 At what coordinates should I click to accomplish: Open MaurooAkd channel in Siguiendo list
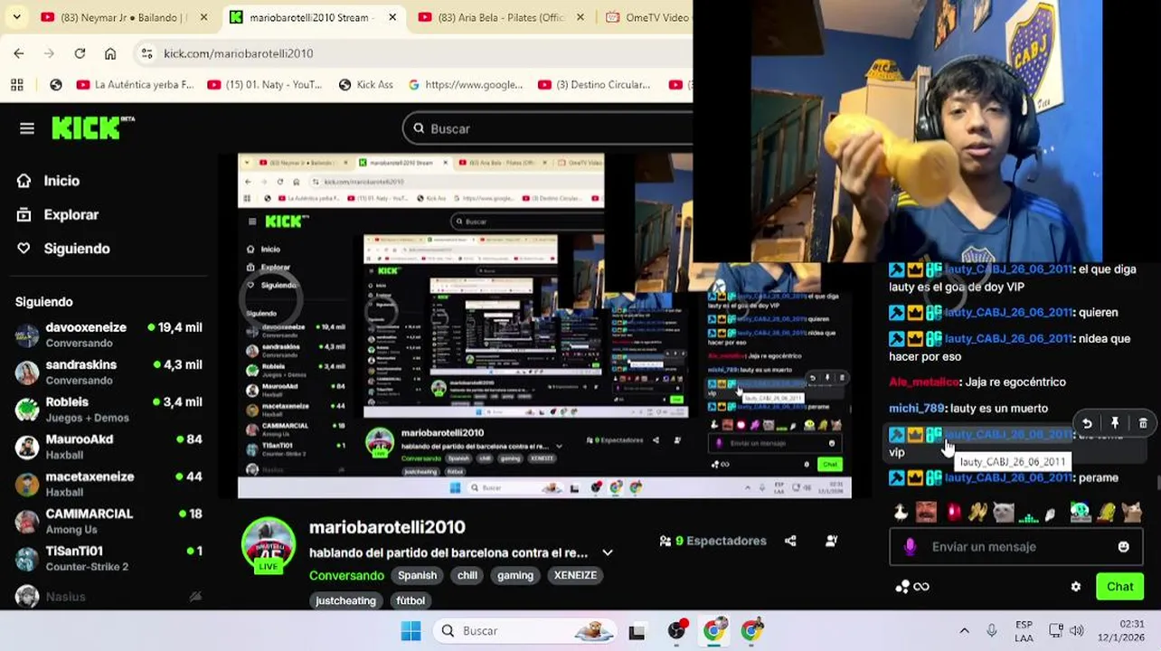point(109,447)
